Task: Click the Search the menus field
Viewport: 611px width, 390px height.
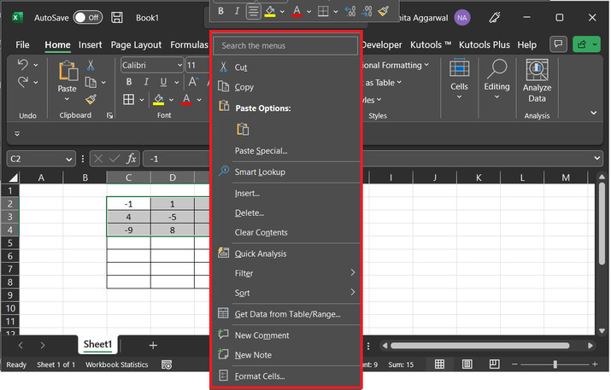Action: tap(285, 45)
